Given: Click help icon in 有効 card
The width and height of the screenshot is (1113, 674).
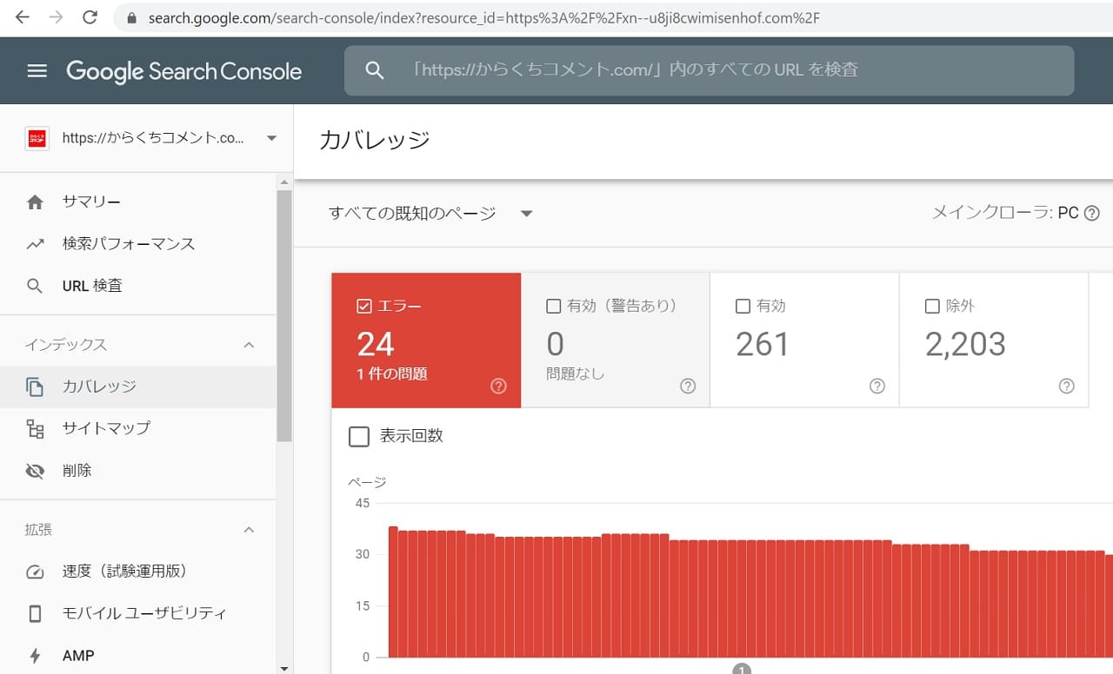Looking at the screenshot, I should point(876,387).
